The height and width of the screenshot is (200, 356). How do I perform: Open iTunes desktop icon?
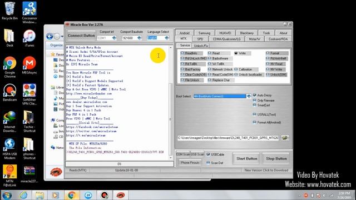click(x=29, y=38)
